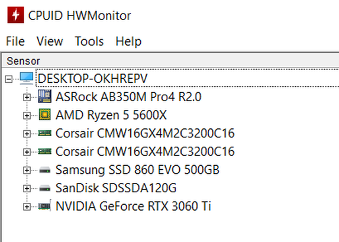The height and width of the screenshot is (242, 339).
Task: Expand the Samsung SSD 860 EVO node
Action: pos(27,170)
